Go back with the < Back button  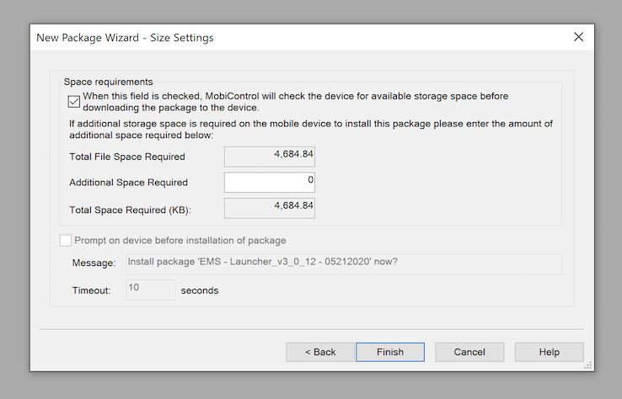320,352
